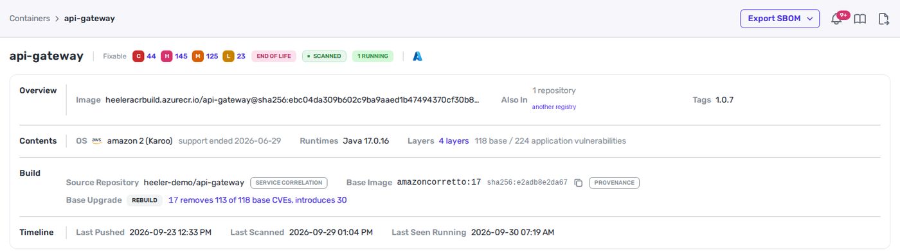The height and width of the screenshot is (252, 900).
Task: Click '118 base / 224 application vulnerabilities' text
Action: [550, 140]
